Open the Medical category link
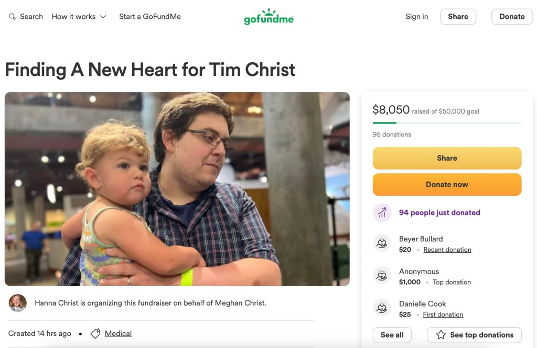This screenshot has height=348, width=537. [x=118, y=333]
